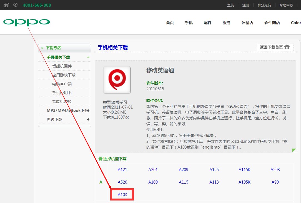Click the 时间:2011-07-01 text
The width and height of the screenshot is (301, 203).
point(118,107)
